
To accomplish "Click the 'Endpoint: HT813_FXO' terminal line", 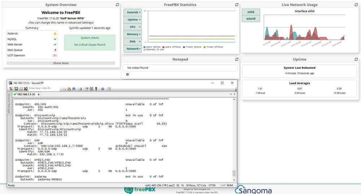I will click(32, 160).
